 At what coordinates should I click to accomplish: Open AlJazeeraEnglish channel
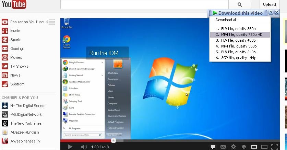[x=25, y=132]
